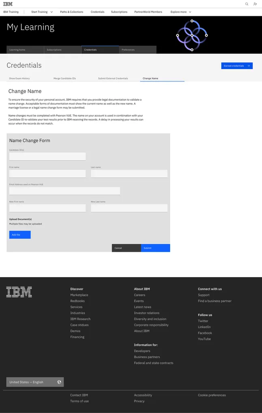The width and height of the screenshot is (262, 413).
Task: Focus the Candidate ID(s) field
Action: 48,157
